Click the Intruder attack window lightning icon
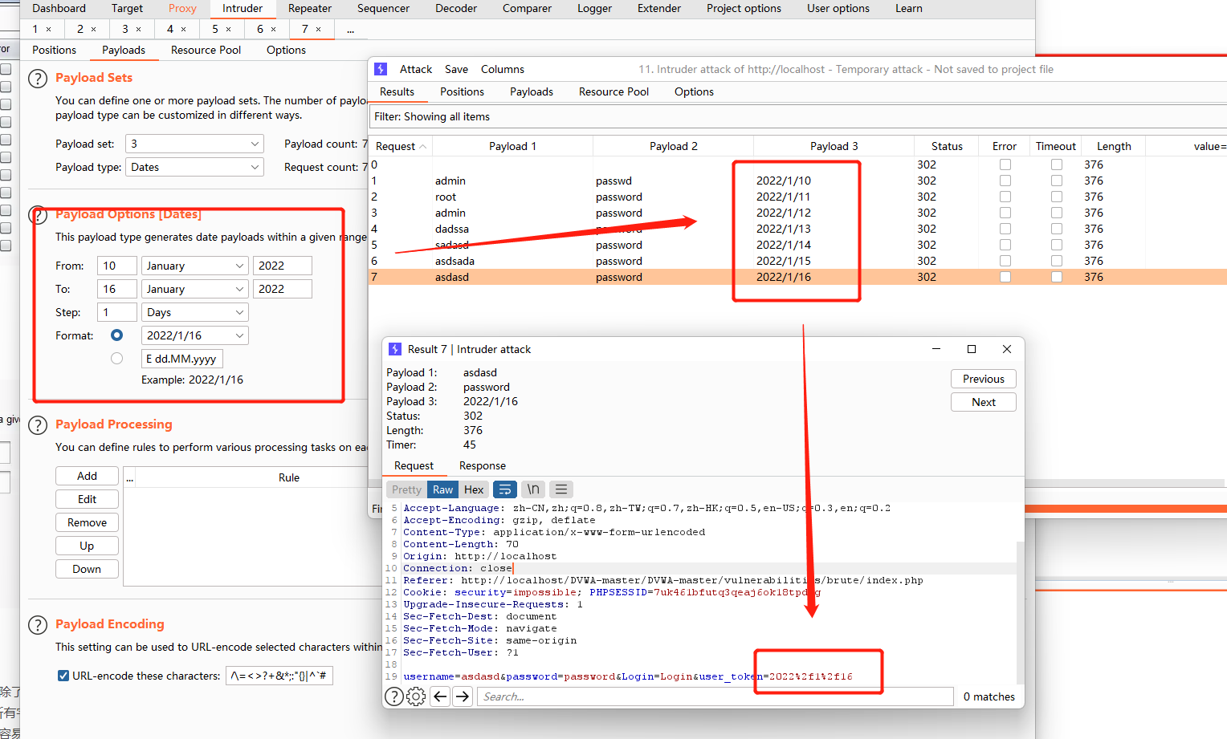 (381, 69)
